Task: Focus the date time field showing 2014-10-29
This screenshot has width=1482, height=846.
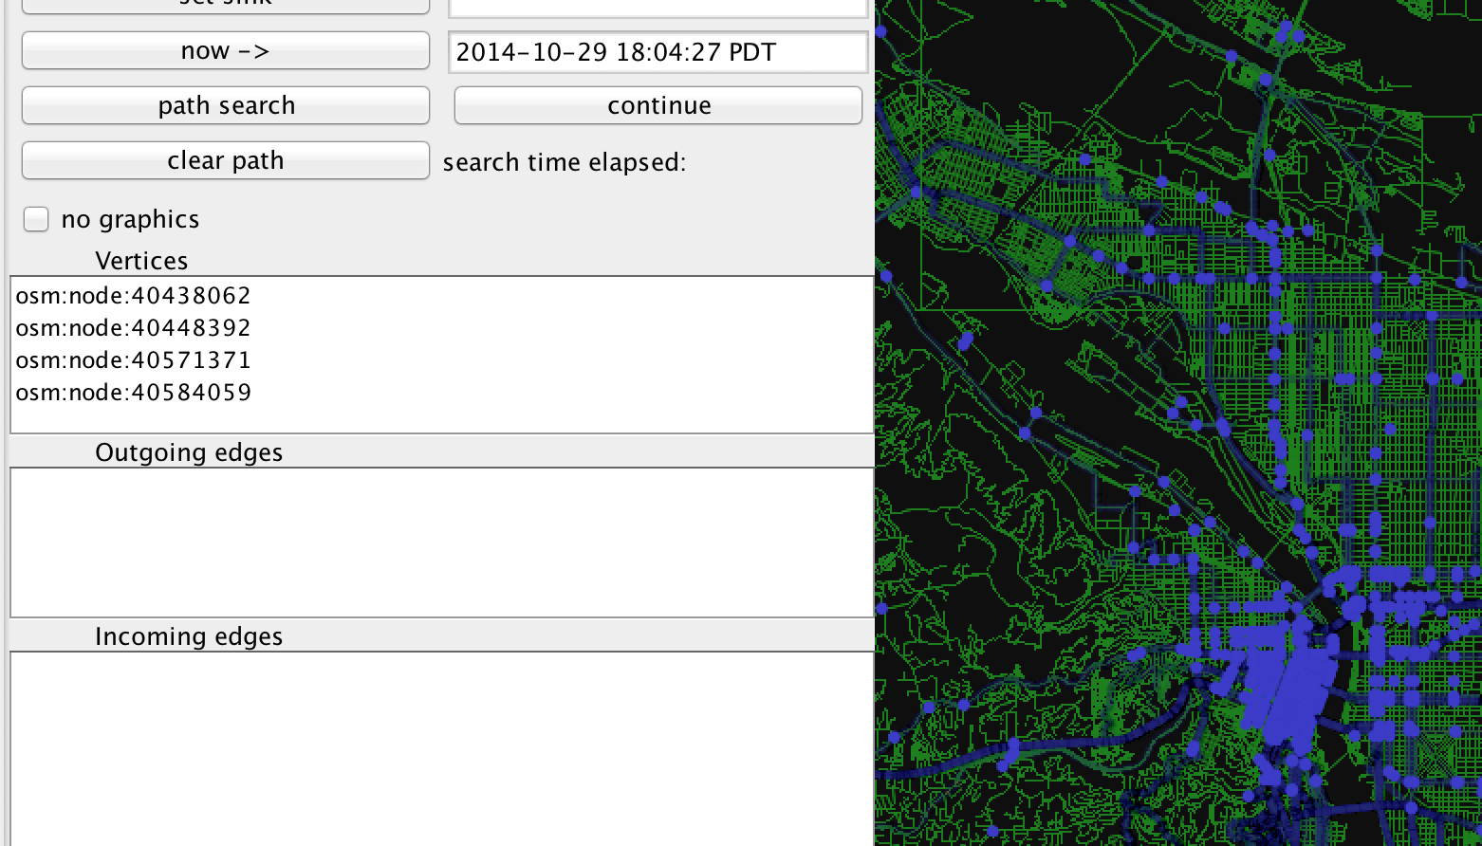Action: pos(658,52)
